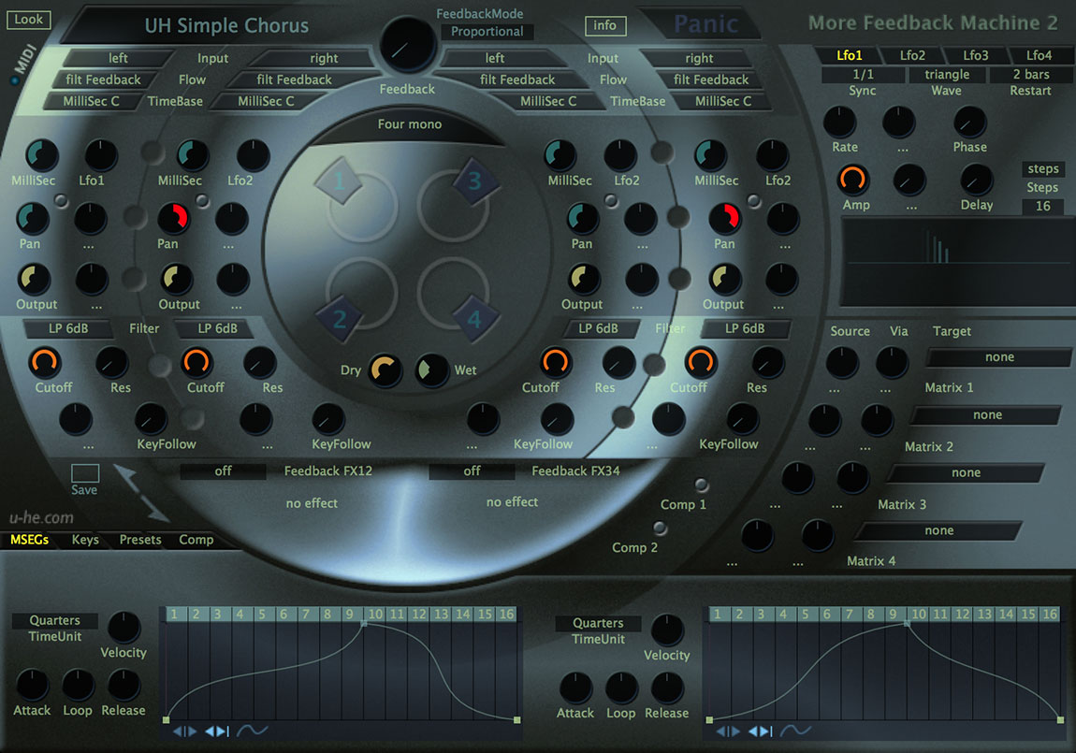Click the Delay knob beside Steps
The height and width of the screenshot is (753, 1076).
pos(976,181)
